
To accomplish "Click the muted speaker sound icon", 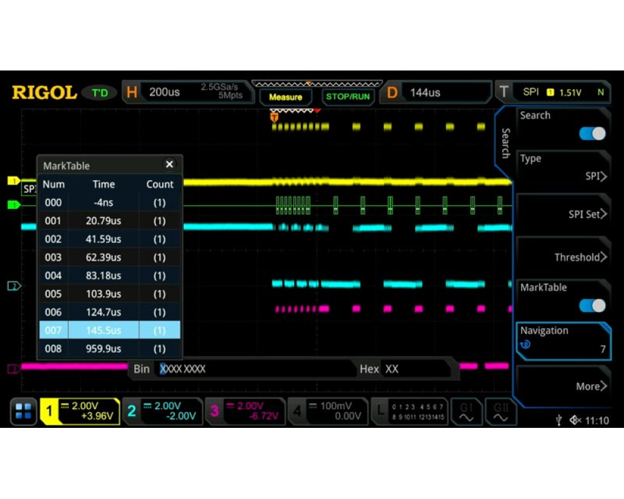I will (x=575, y=421).
